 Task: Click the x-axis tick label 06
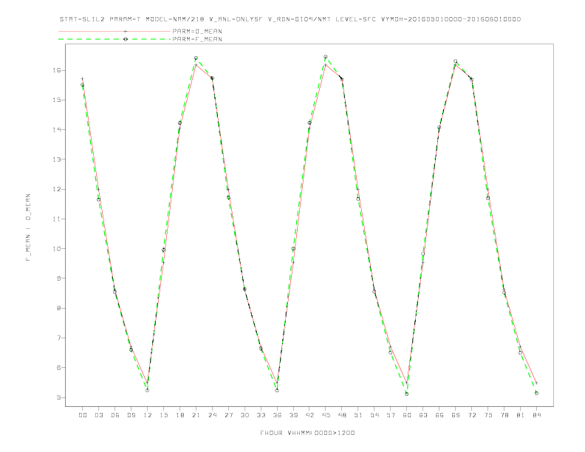pos(115,415)
